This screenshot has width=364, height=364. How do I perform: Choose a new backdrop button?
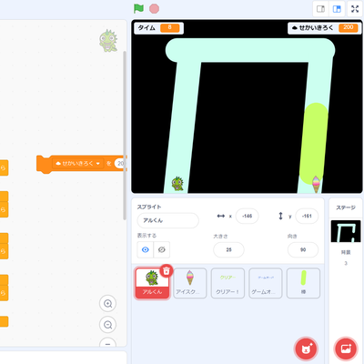tap(346, 349)
